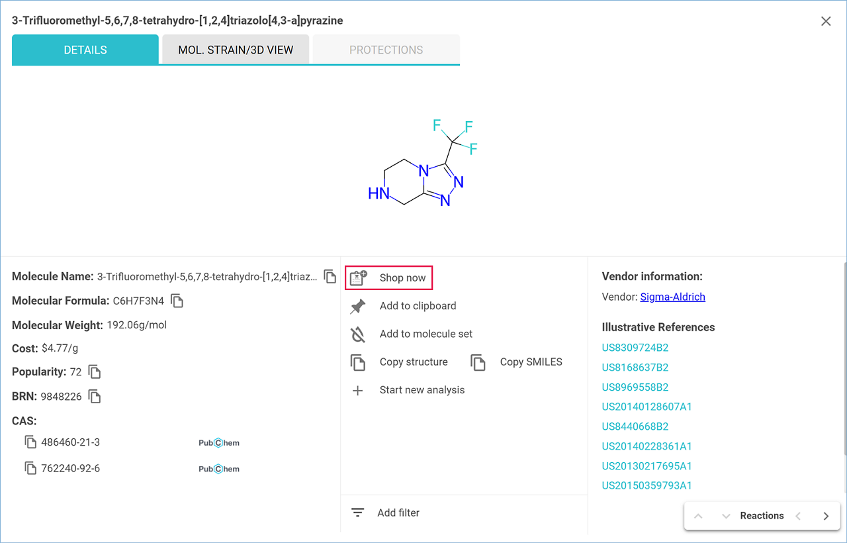Open reference US20140228361A1
Screen dimensions: 847x543
(x=646, y=446)
